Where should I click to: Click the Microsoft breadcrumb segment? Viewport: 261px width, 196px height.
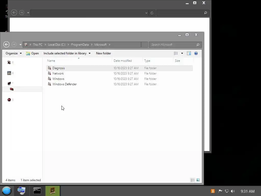click(x=100, y=45)
